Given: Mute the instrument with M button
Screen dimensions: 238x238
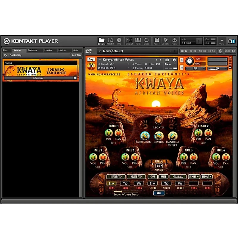Looking at the screenshot, I should point(182,68).
